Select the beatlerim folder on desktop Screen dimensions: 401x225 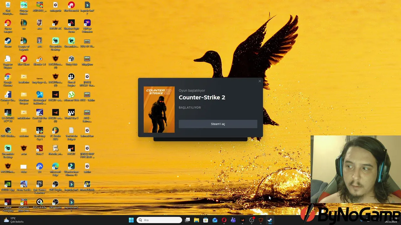[x=24, y=78]
